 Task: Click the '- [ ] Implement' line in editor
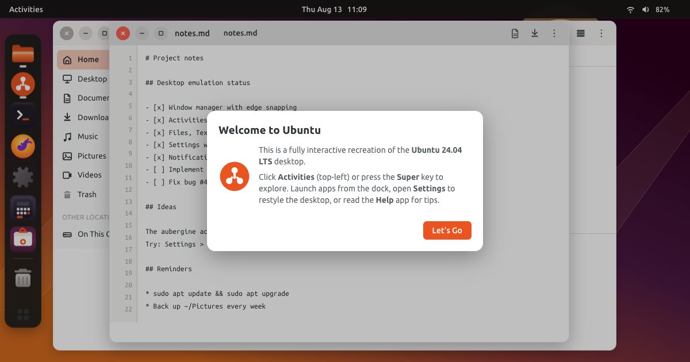tap(174, 170)
